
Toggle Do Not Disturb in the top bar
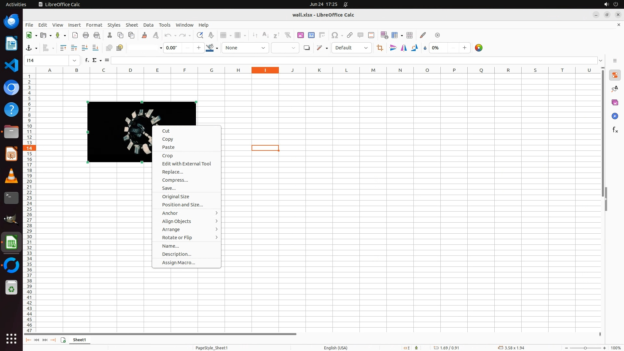pos(345,5)
